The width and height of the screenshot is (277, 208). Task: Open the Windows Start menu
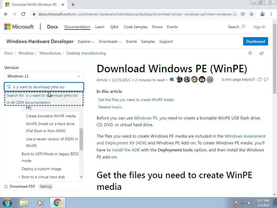[x=7, y=203]
